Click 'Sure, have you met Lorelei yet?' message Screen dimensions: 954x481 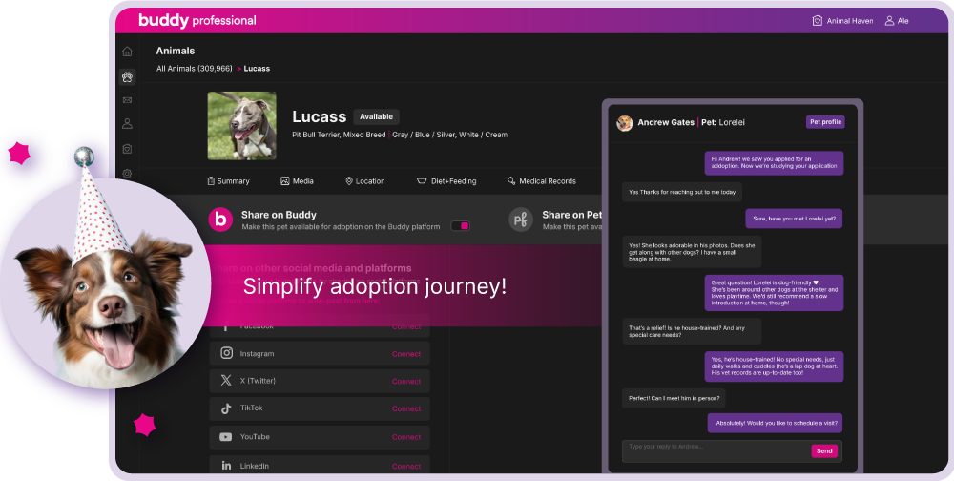(794, 219)
